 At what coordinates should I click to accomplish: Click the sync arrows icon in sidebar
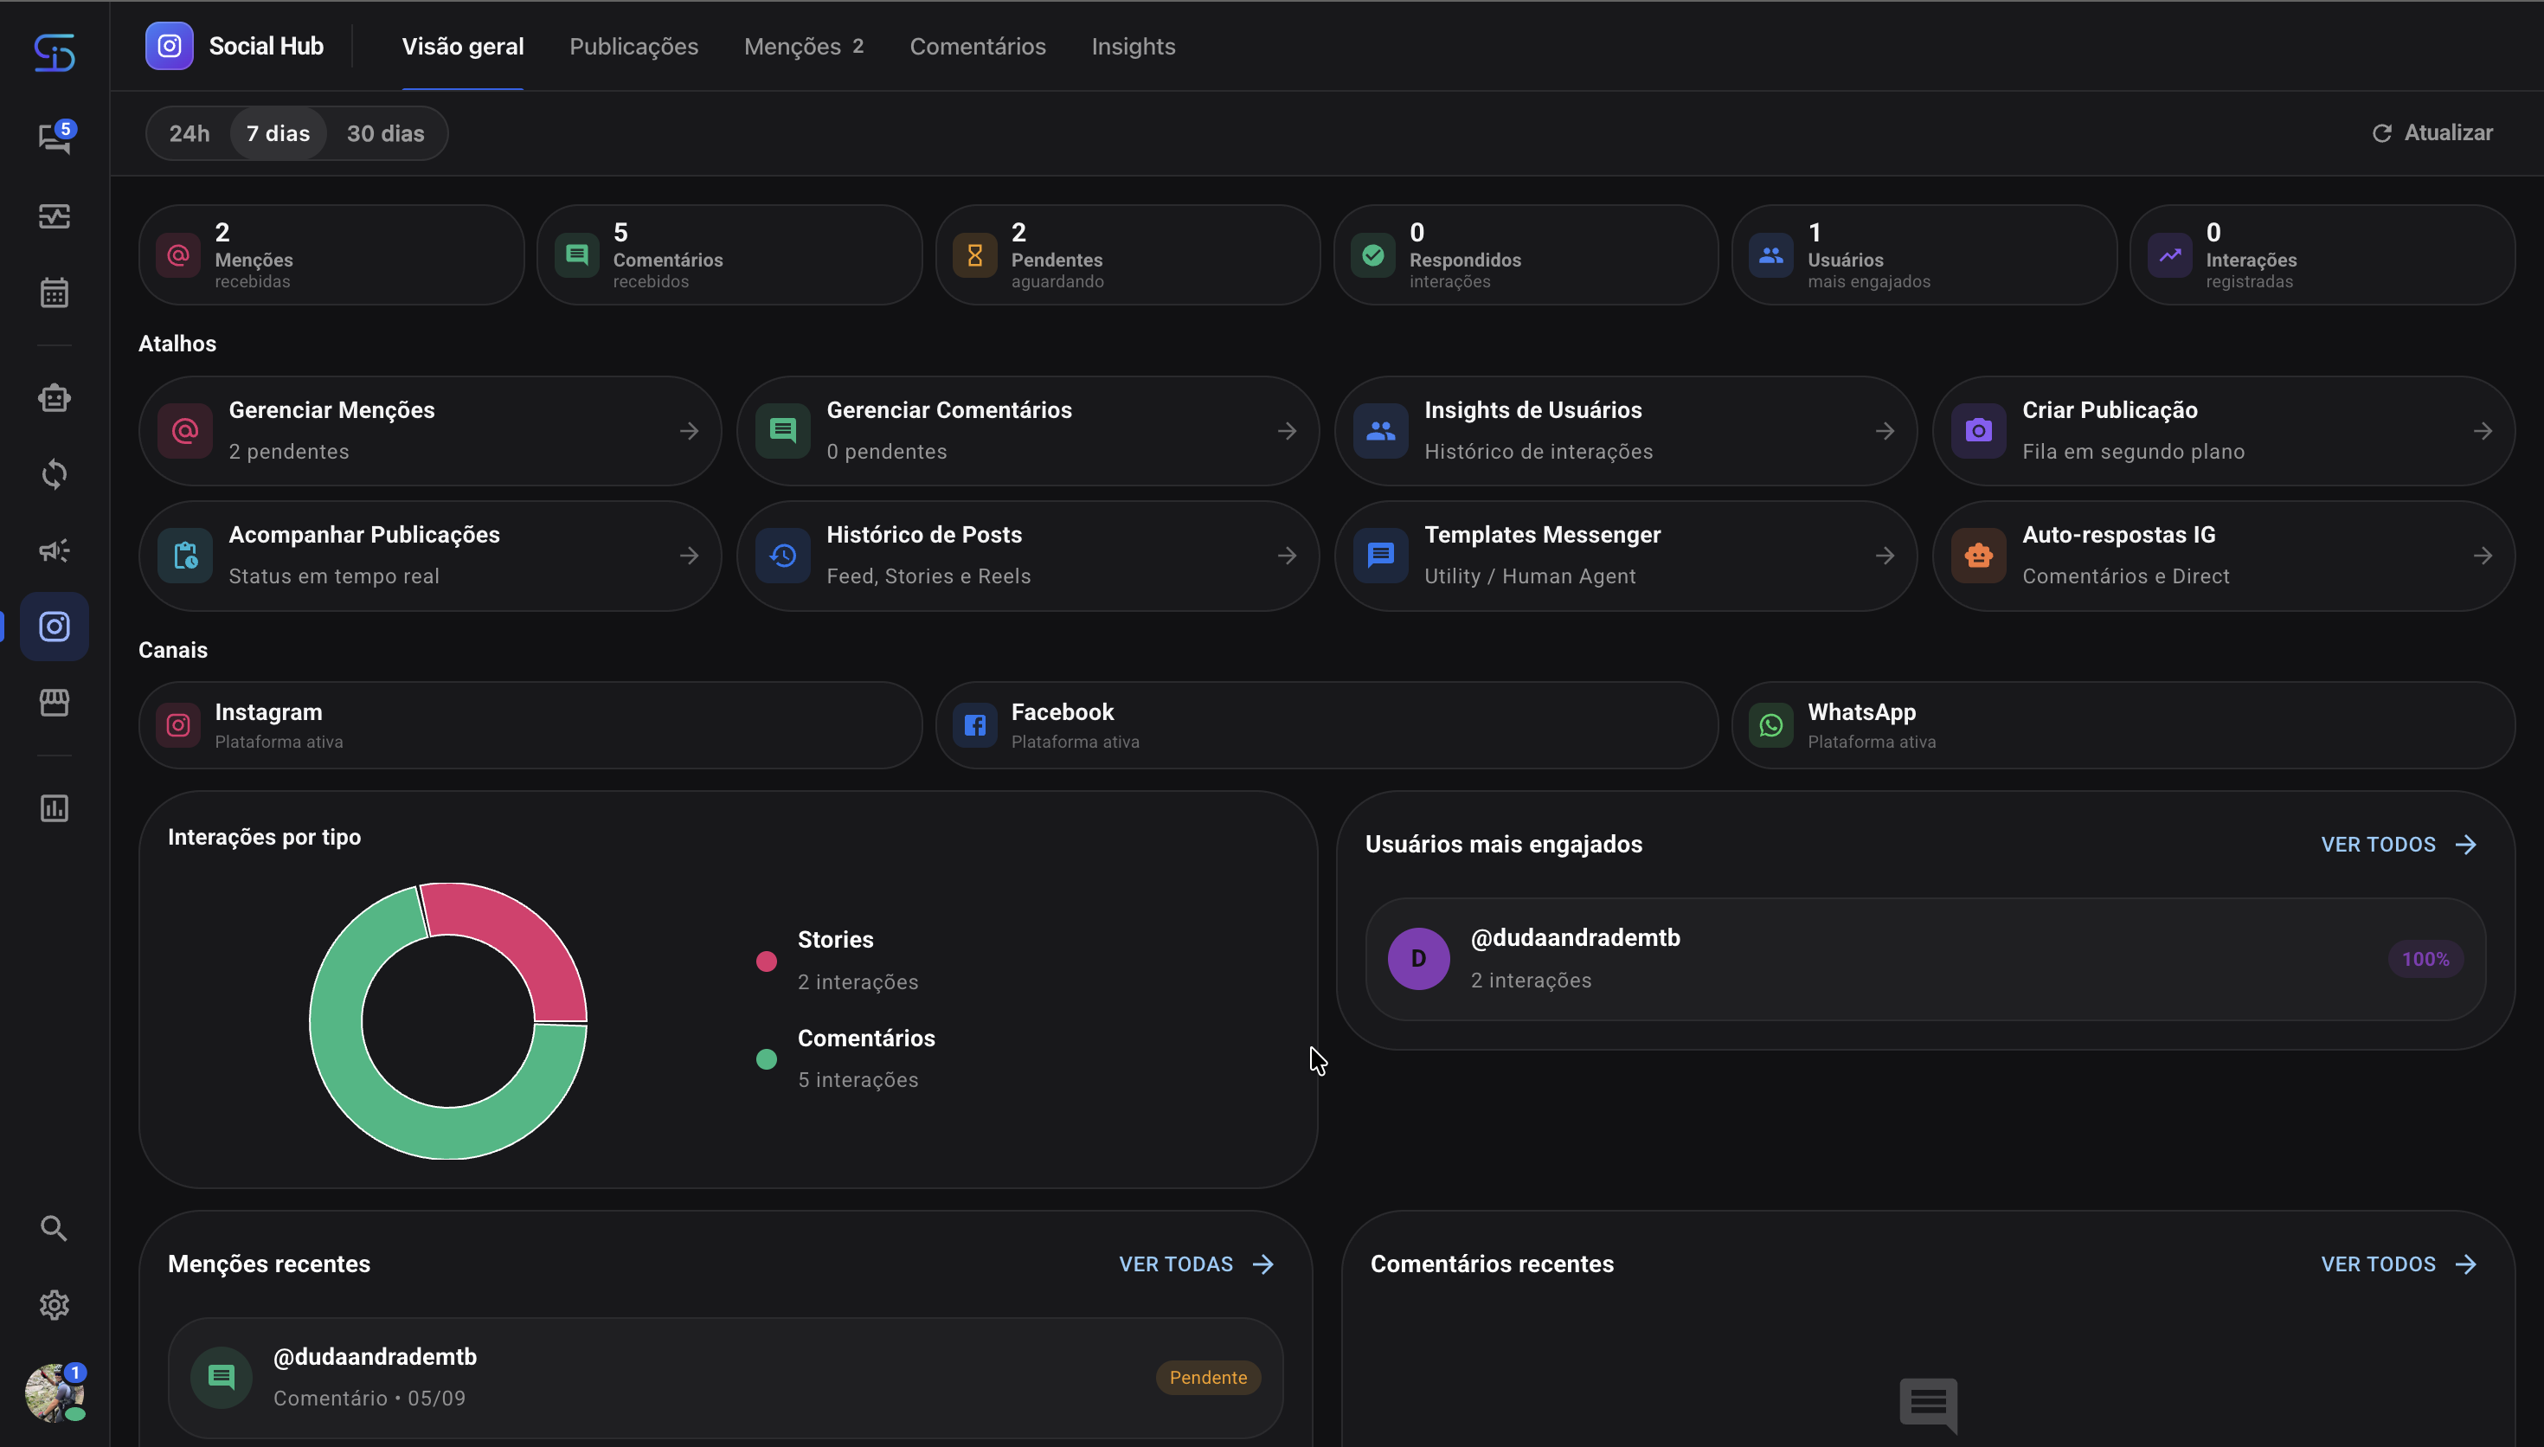55,474
